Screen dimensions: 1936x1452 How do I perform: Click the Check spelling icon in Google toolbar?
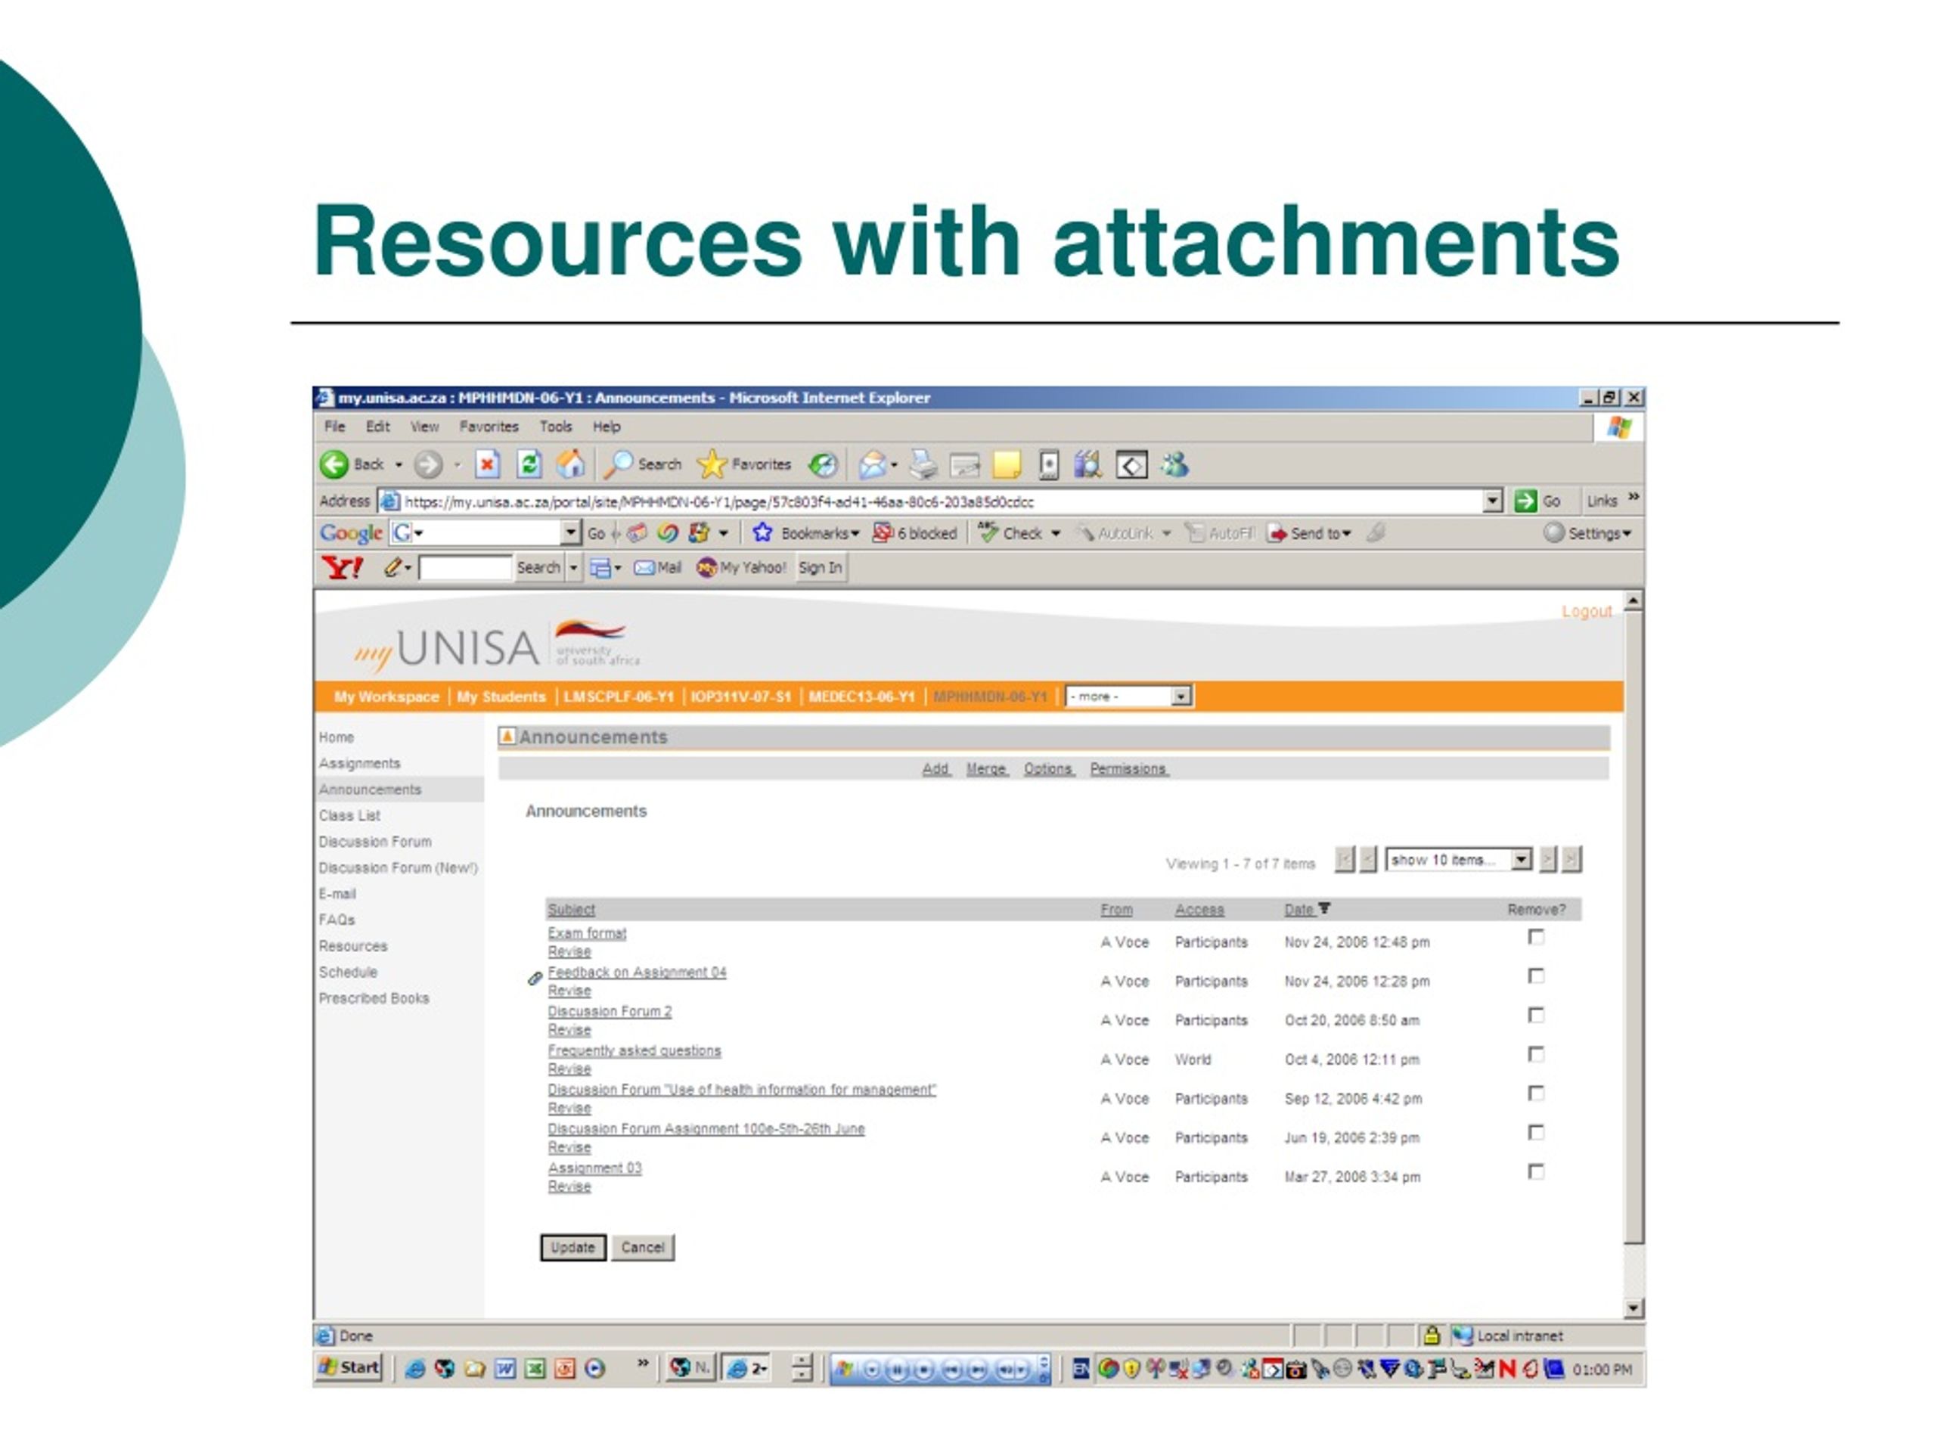(988, 532)
